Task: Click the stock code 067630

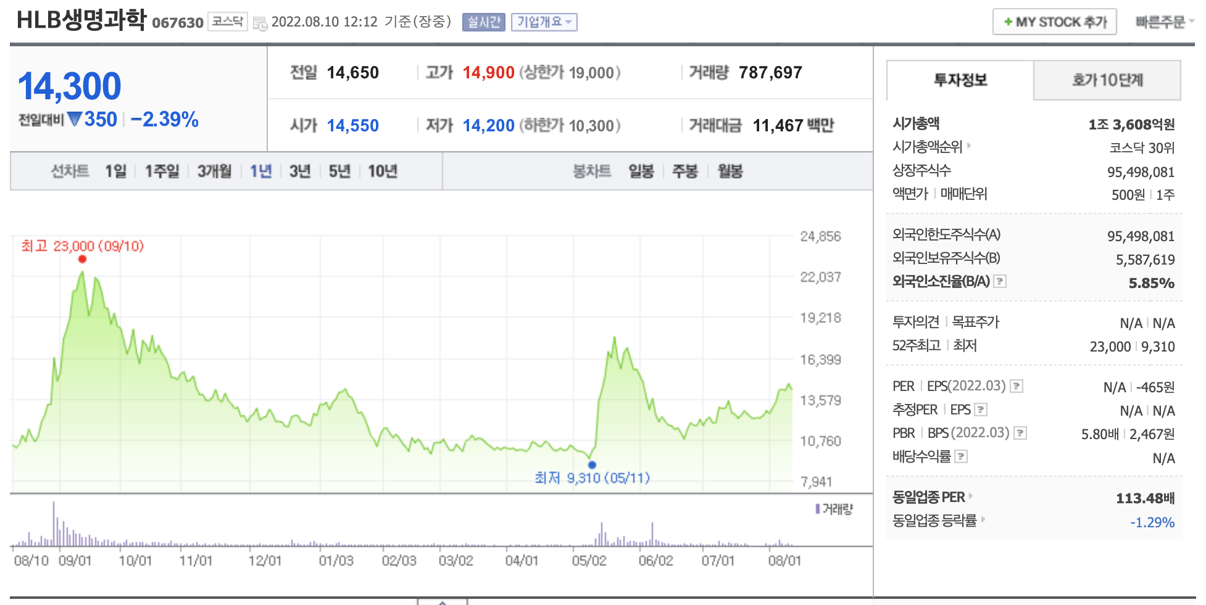Action: (177, 23)
